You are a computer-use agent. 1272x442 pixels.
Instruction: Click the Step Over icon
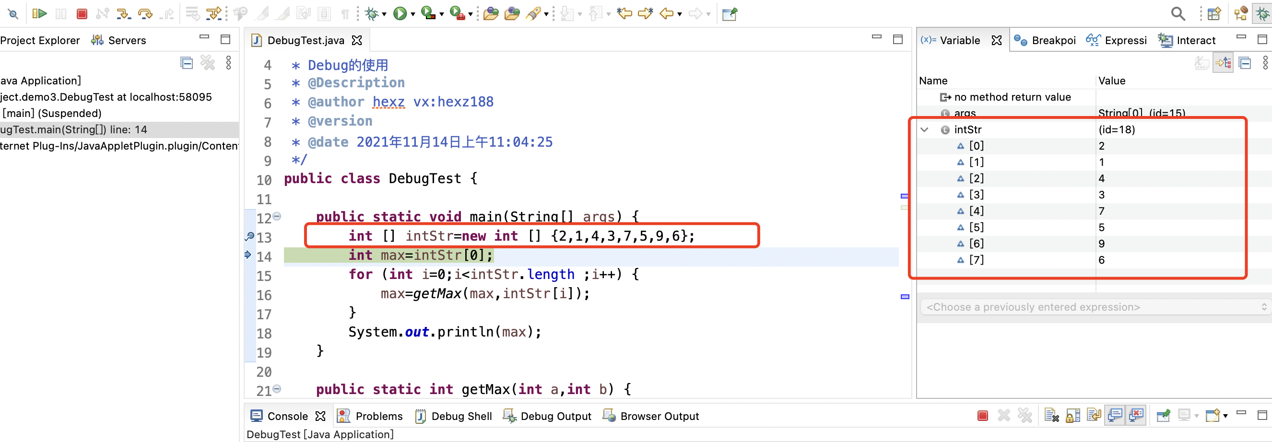point(145,13)
